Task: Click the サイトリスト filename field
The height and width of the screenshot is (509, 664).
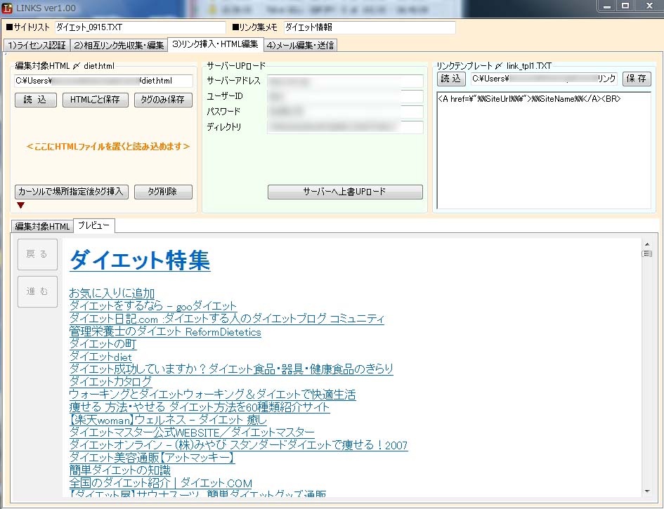Action: [140, 27]
